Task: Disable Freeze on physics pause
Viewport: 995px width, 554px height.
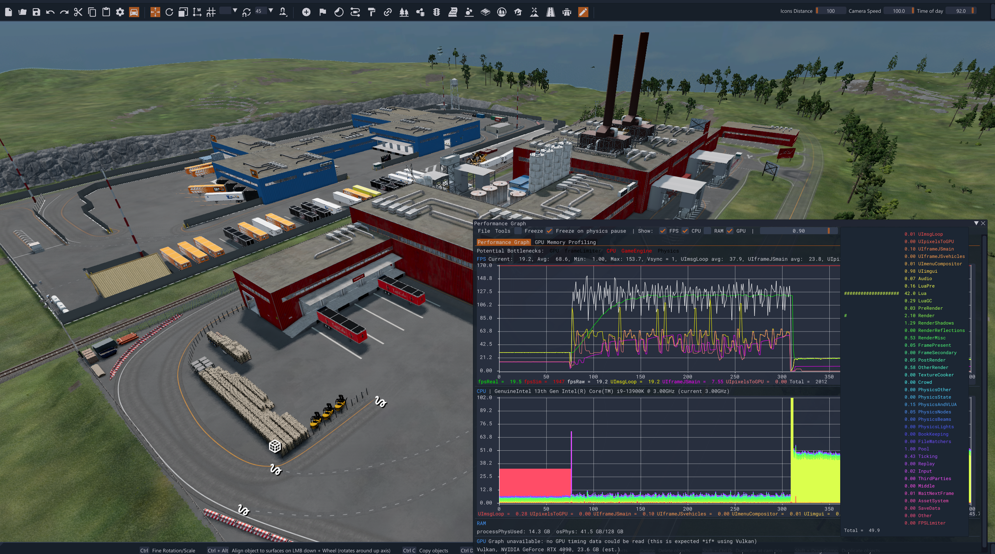Action: click(x=549, y=231)
